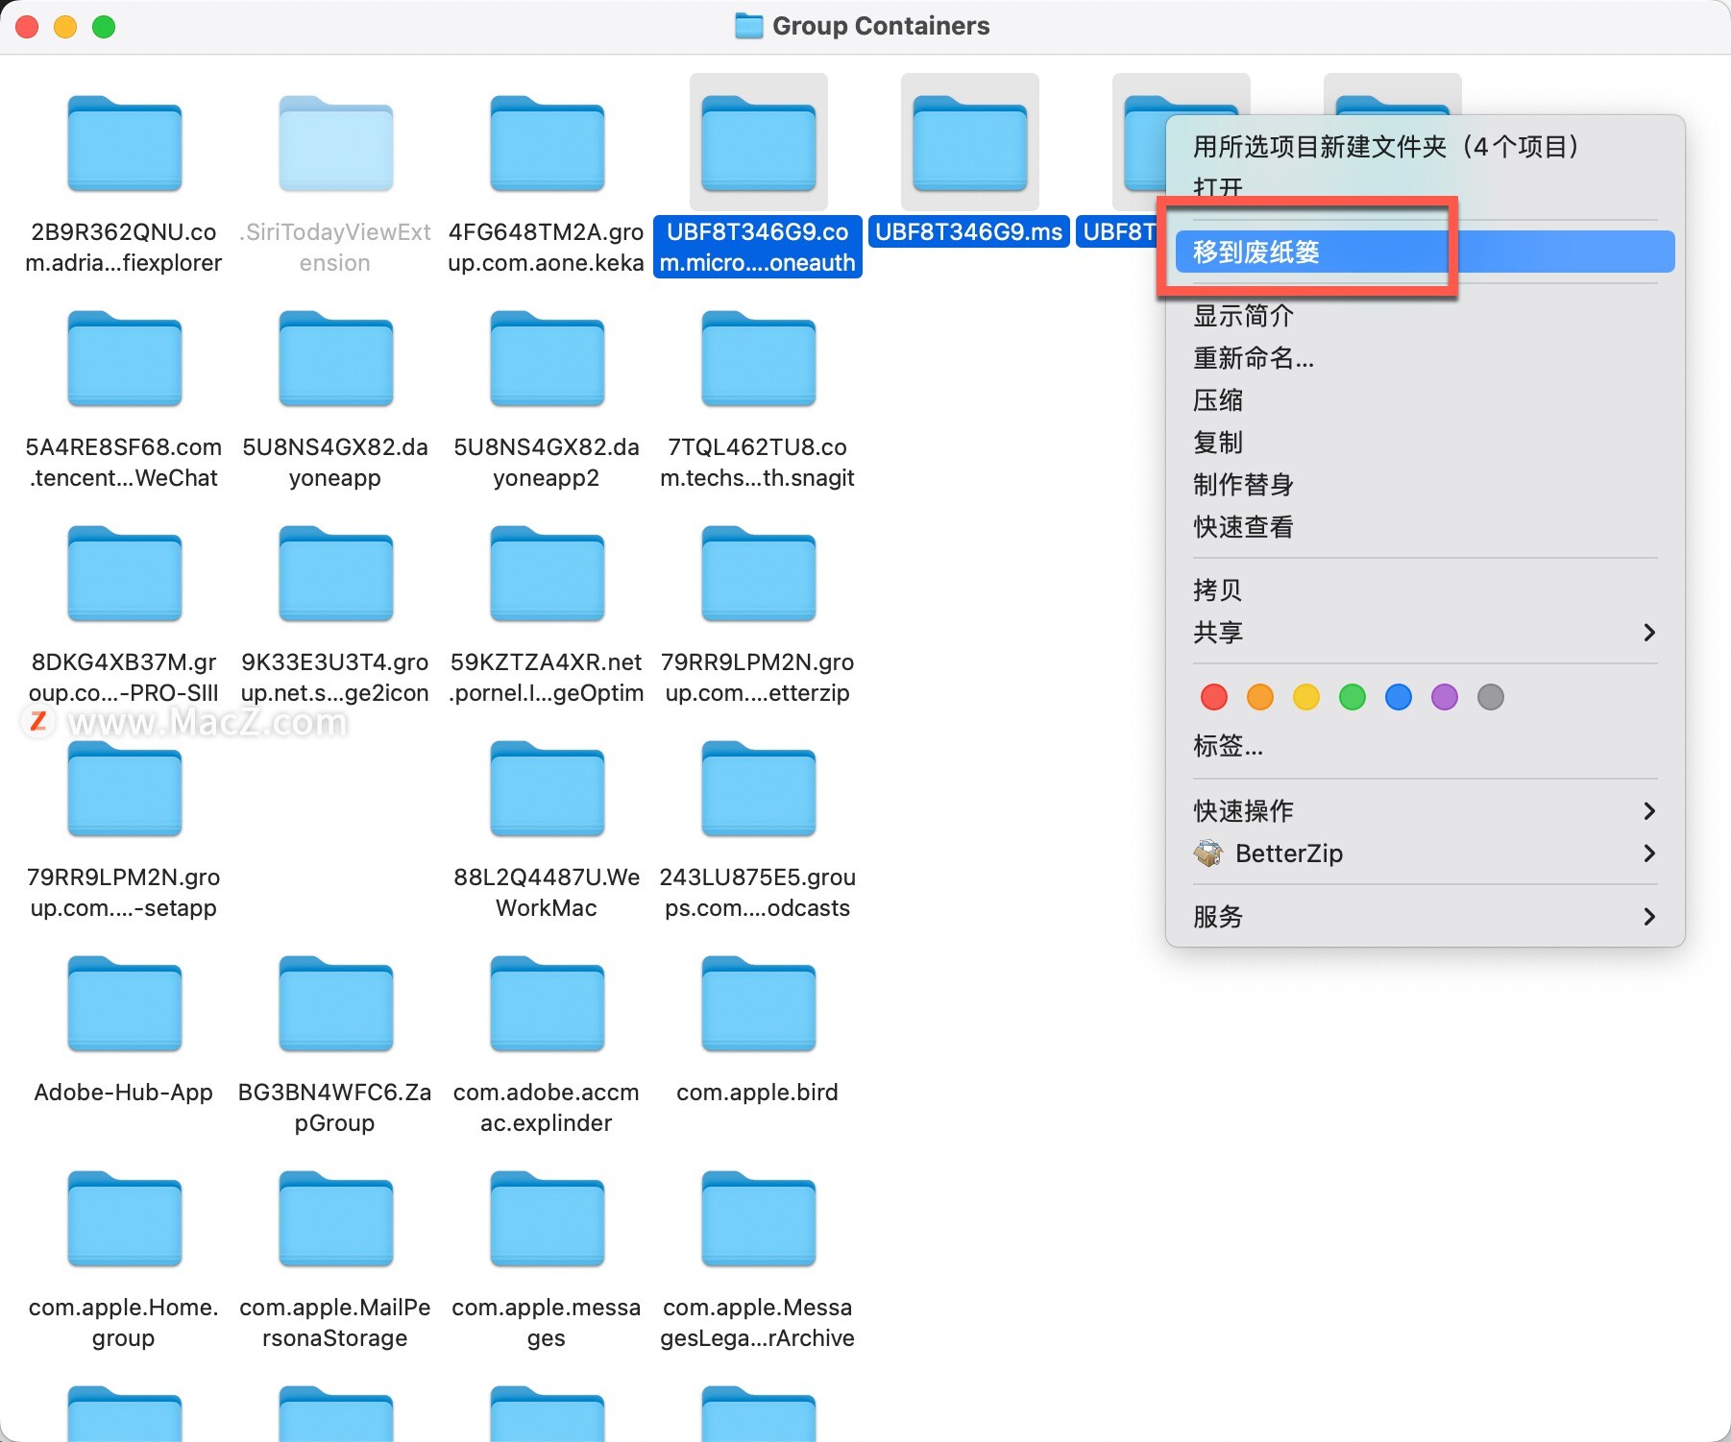Select the 4FG648TM2A.group.com.aone.keka folder icon
Viewport: 1731px width, 1442px height.
click(548, 143)
